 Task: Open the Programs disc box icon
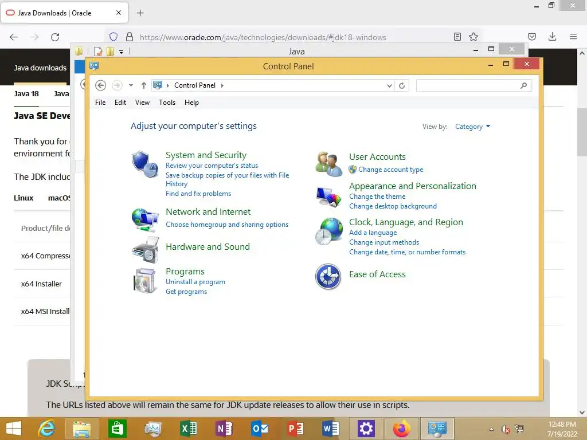click(x=145, y=281)
